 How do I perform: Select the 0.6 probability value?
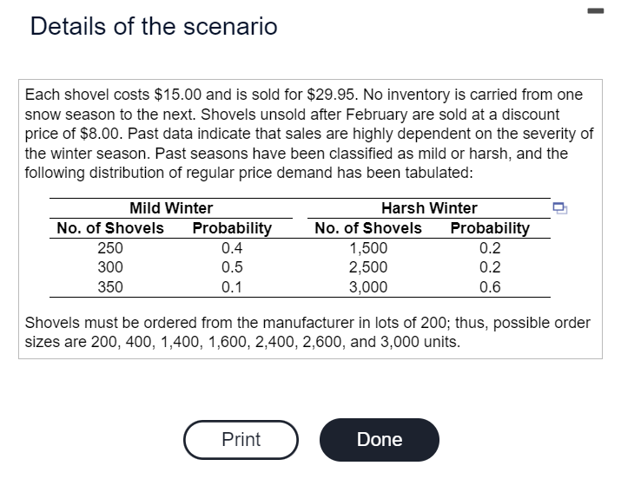[x=490, y=287]
